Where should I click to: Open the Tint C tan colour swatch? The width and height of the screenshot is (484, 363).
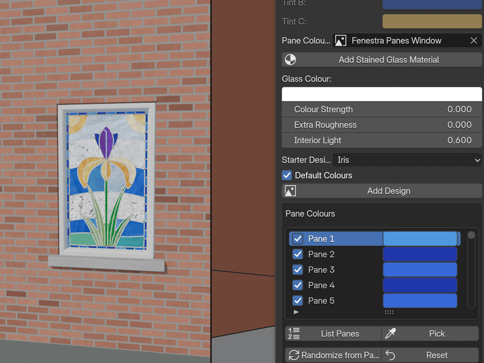[x=432, y=21]
